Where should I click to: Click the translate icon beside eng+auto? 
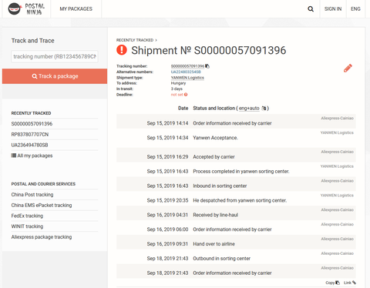pos(264,109)
